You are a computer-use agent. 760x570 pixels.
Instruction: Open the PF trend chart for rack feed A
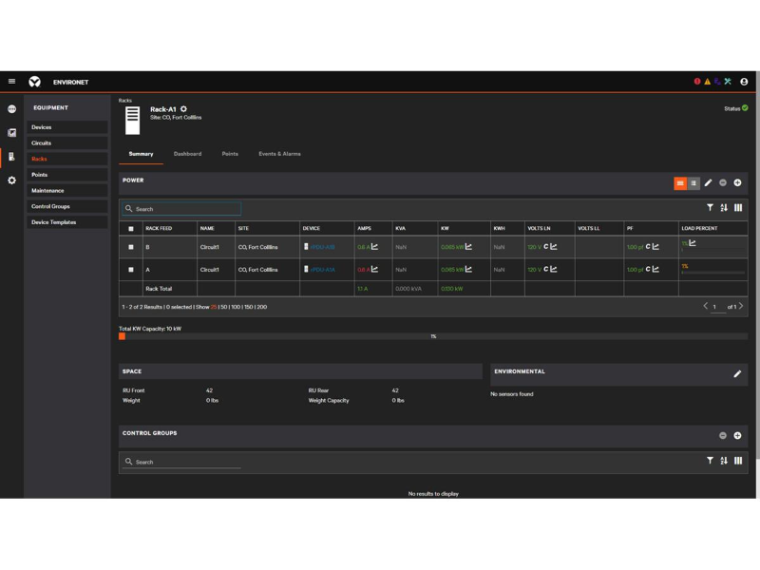click(655, 269)
